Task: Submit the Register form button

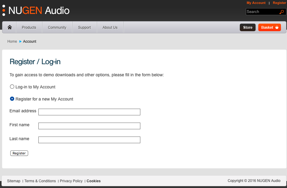Action: click(x=19, y=153)
